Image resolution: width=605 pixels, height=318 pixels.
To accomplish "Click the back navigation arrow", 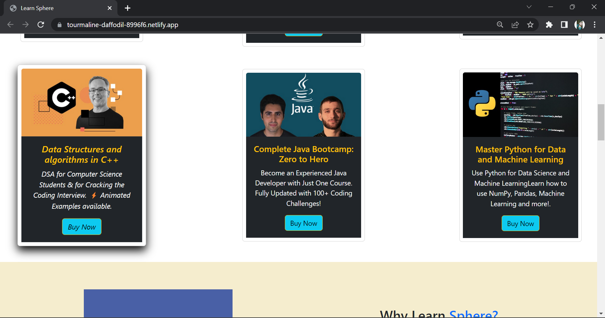I will 10,25.
